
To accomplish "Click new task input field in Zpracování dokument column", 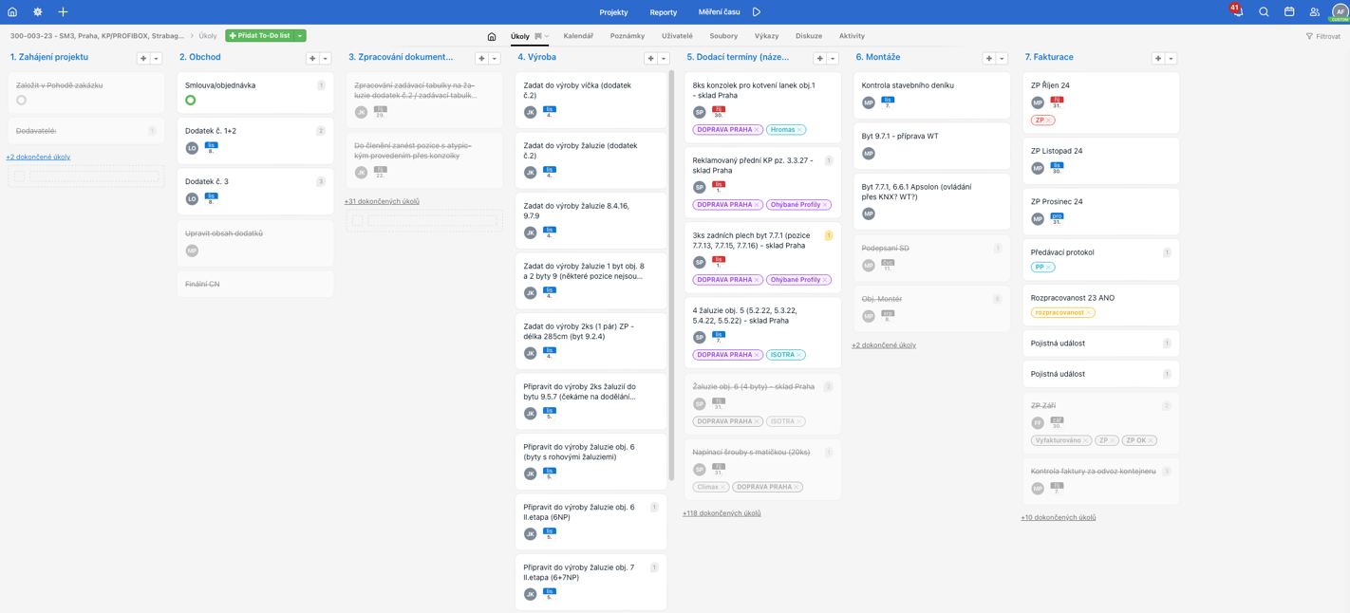I will coord(432,221).
